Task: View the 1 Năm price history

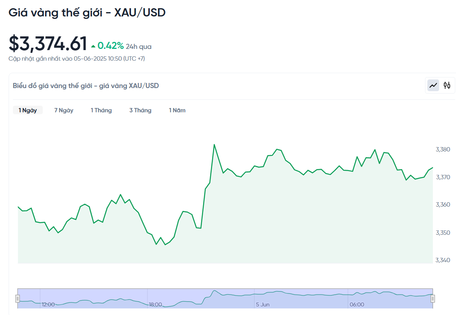Action: 177,110
